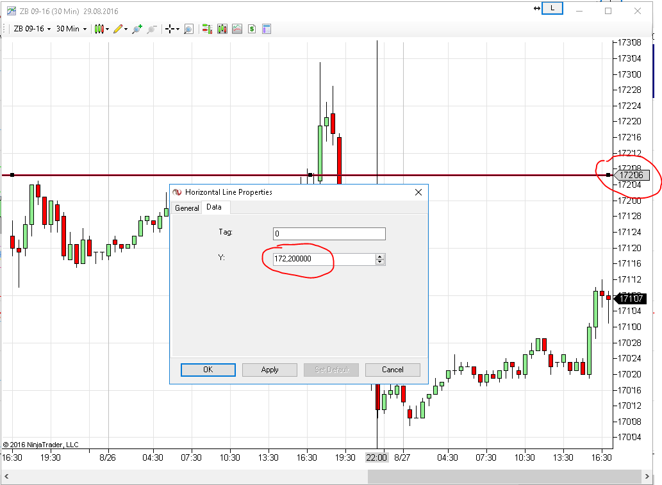Select the crosshair cursor tool
The width and height of the screenshot is (662, 485).
[170, 29]
